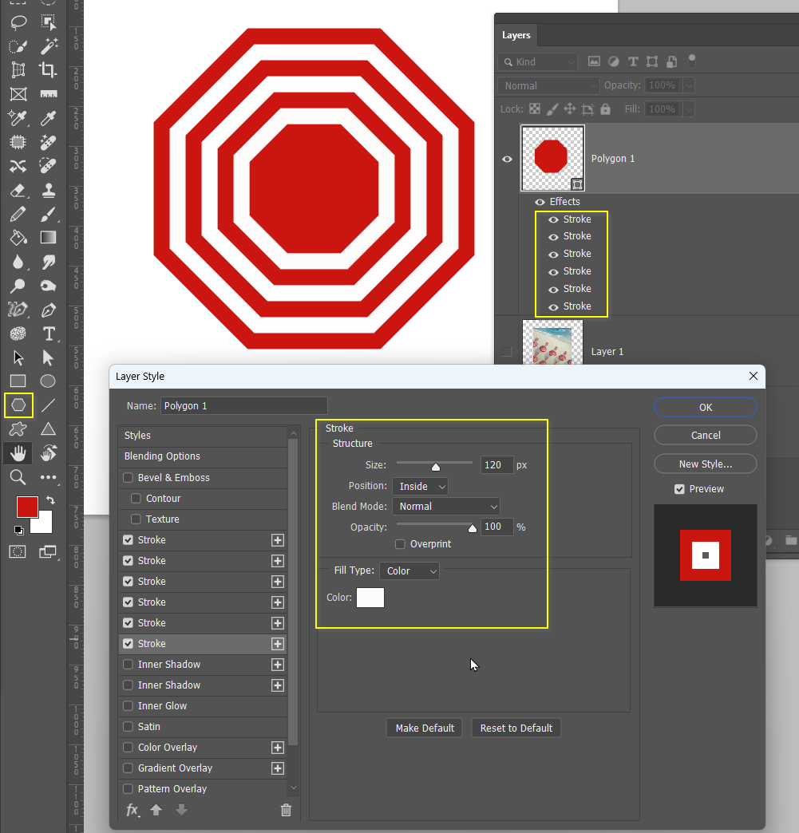The height and width of the screenshot is (833, 799).
Task: Uncheck the Preview checkbox
Action: [x=680, y=489]
